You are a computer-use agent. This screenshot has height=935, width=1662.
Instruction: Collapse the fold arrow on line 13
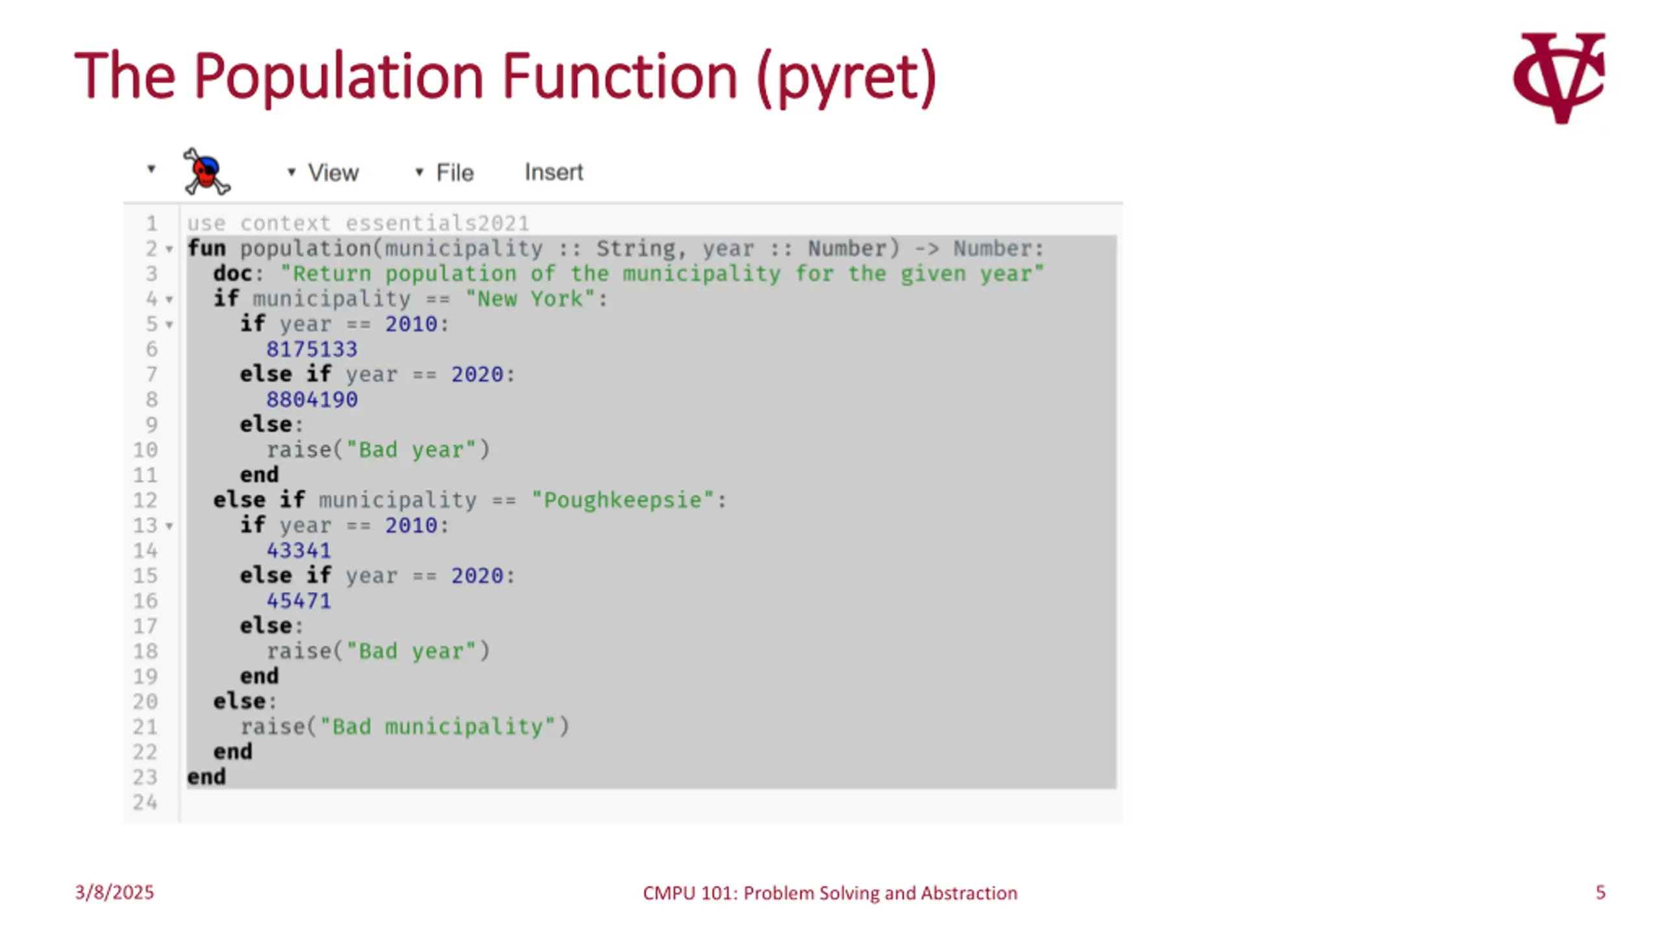click(169, 526)
